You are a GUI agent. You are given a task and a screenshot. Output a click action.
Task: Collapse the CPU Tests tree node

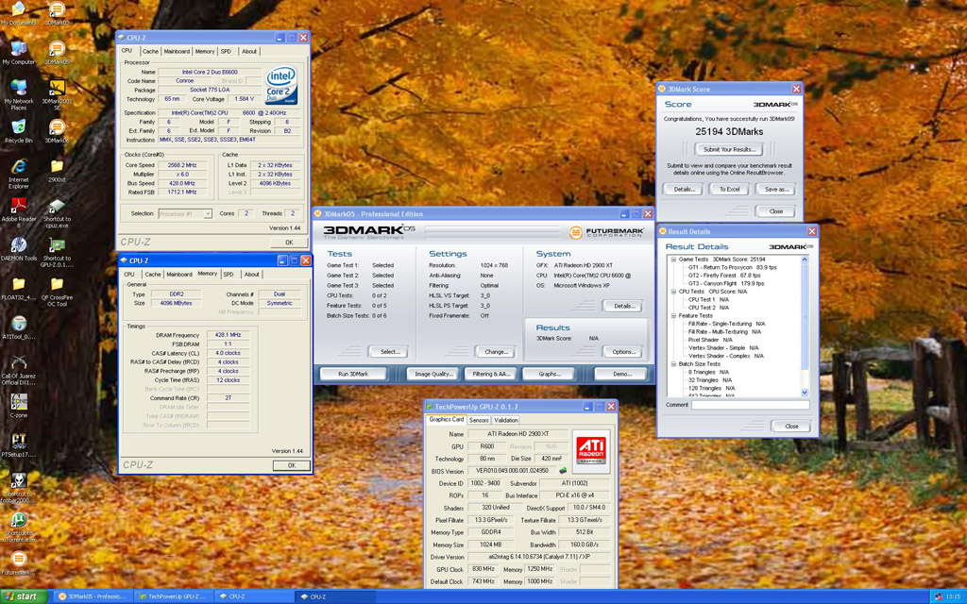tap(673, 292)
